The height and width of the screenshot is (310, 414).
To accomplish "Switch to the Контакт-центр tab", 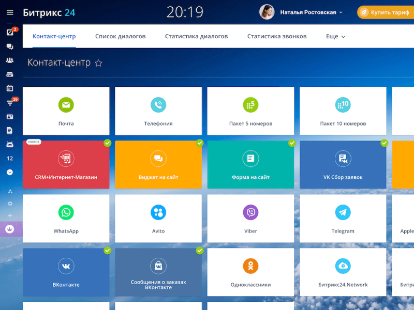I will [54, 36].
